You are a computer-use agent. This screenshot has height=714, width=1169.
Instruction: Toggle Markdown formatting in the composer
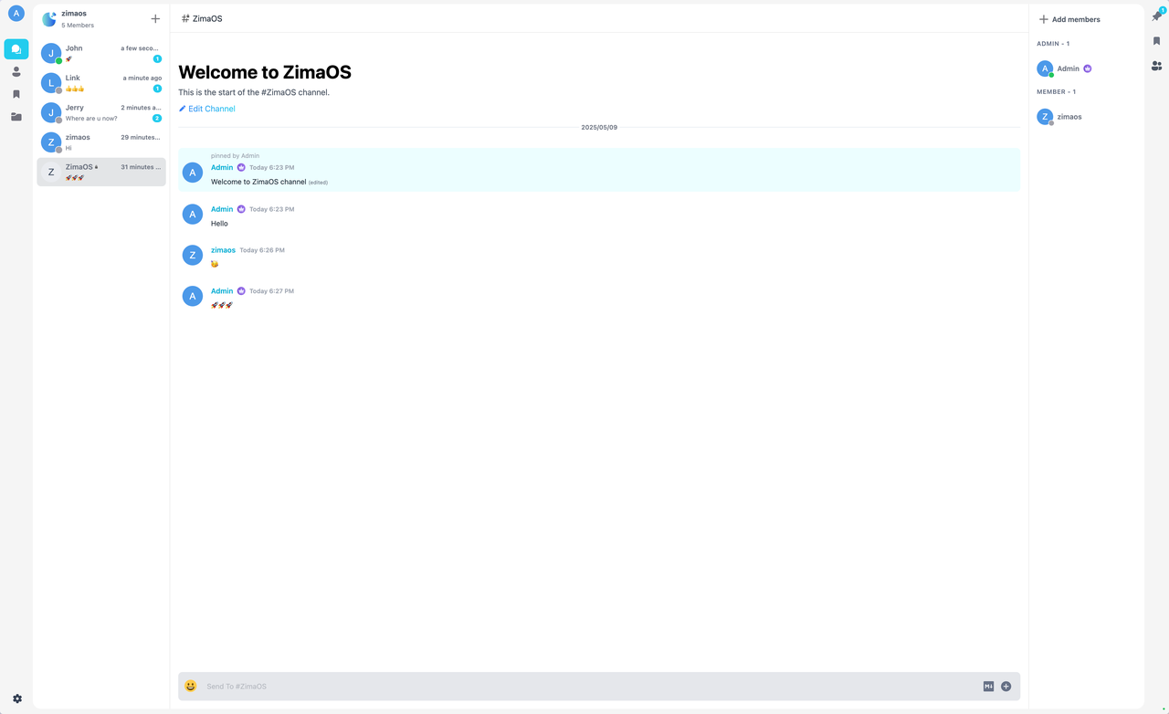coord(987,686)
